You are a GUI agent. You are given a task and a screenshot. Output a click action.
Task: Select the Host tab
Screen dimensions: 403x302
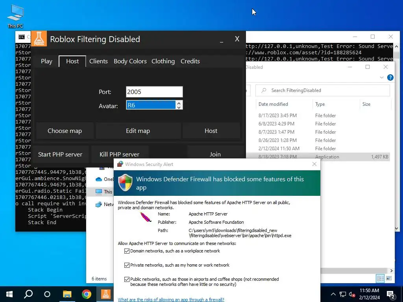coord(72,61)
